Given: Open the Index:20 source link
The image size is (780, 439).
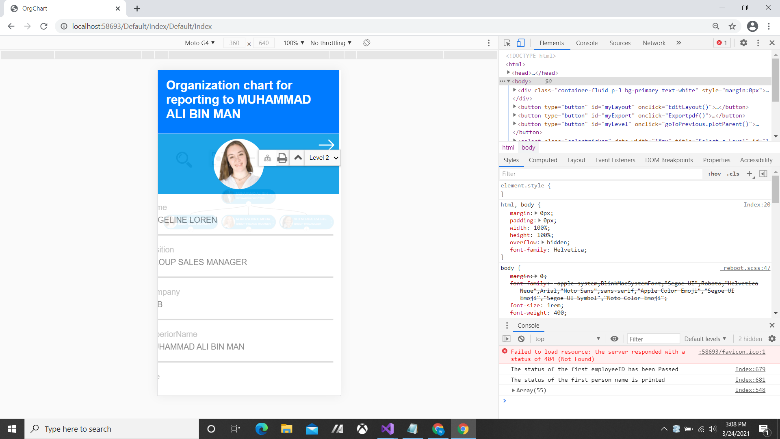Looking at the screenshot, I should 757,204.
